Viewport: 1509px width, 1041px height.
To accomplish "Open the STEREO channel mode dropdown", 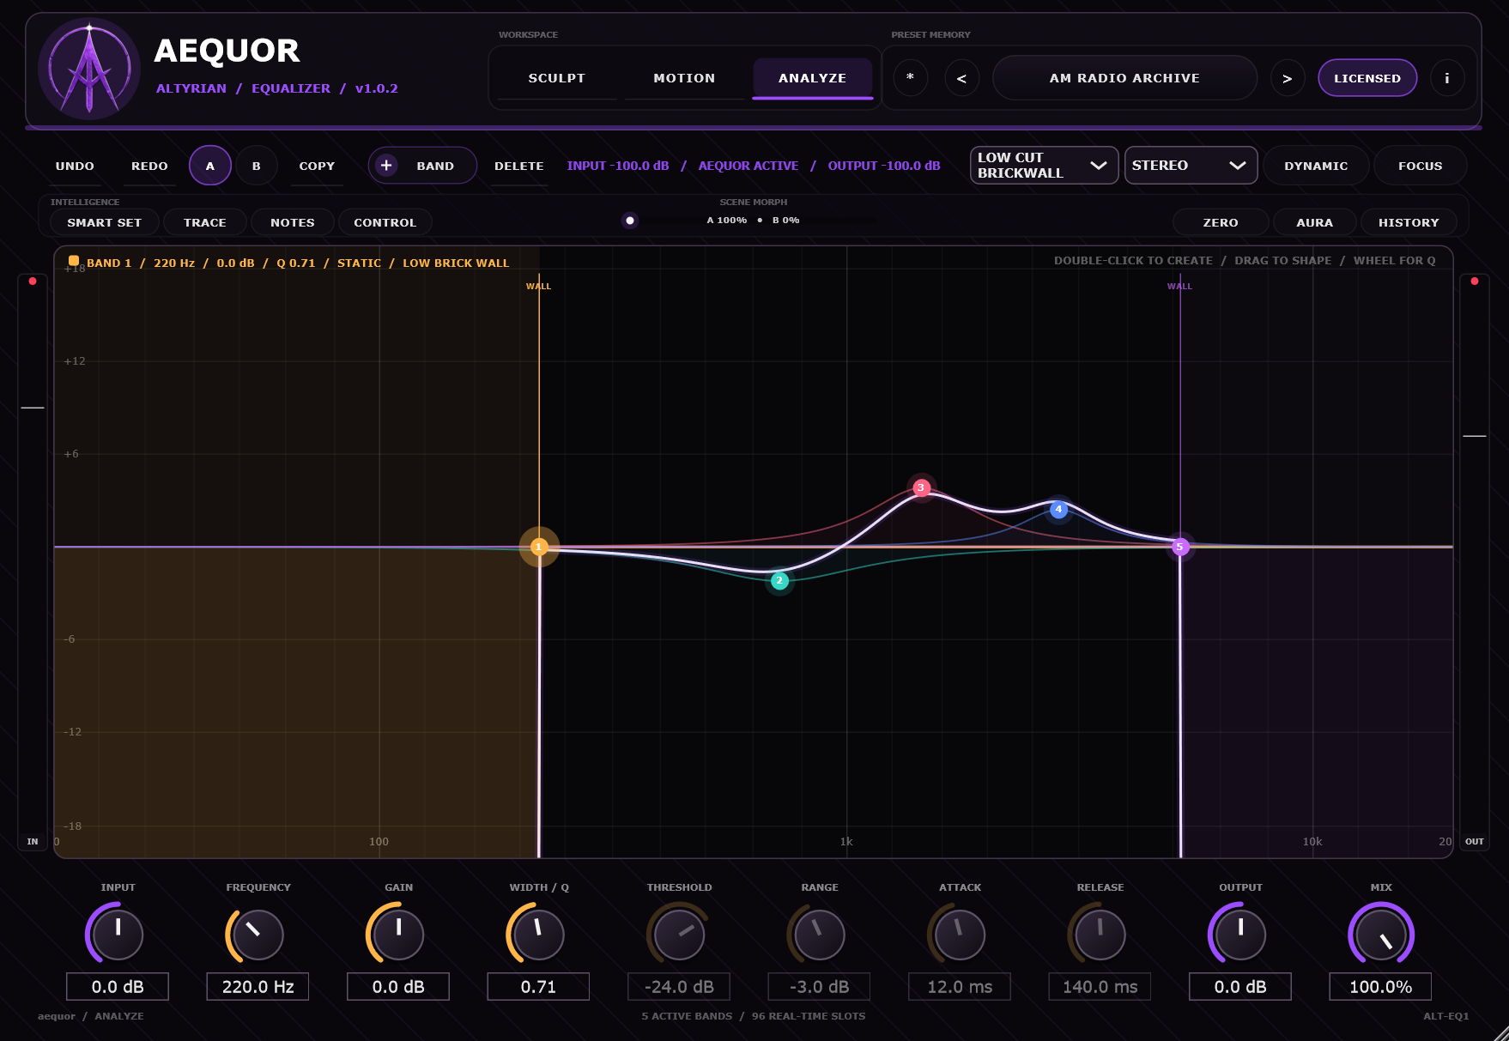I will coord(1191,165).
